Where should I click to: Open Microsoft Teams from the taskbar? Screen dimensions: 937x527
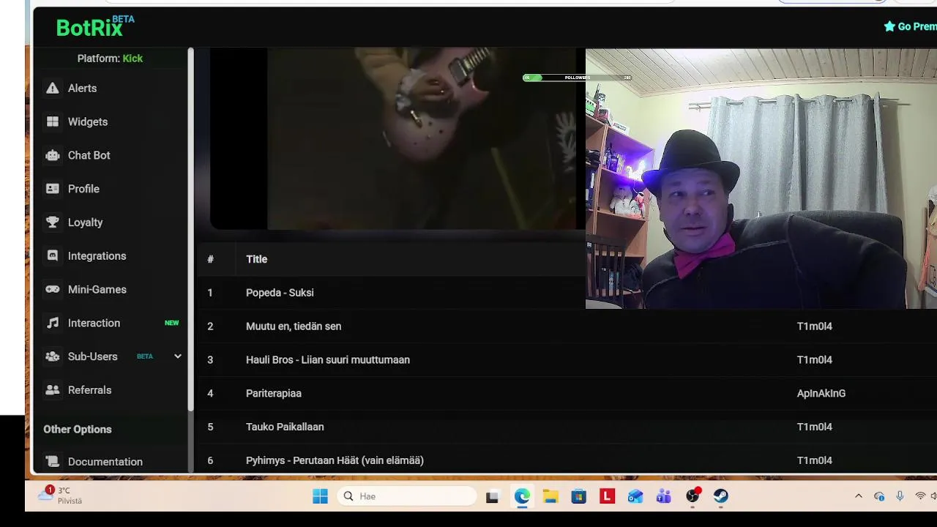(x=664, y=496)
